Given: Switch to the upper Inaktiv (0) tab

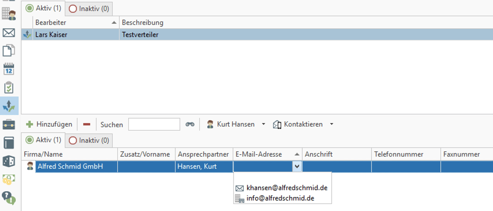Looking at the screenshot, I should pyautogui.click(x=89, y=9).
